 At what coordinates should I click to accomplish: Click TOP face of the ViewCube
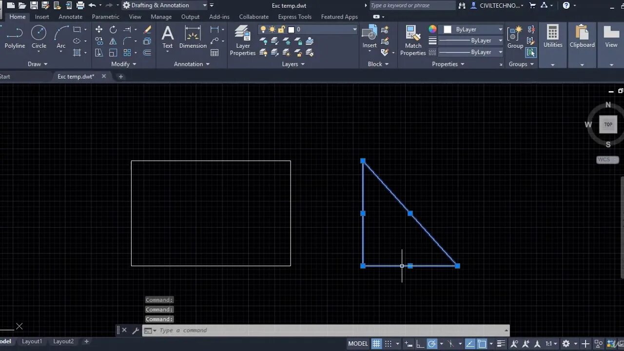coord(608,124)
